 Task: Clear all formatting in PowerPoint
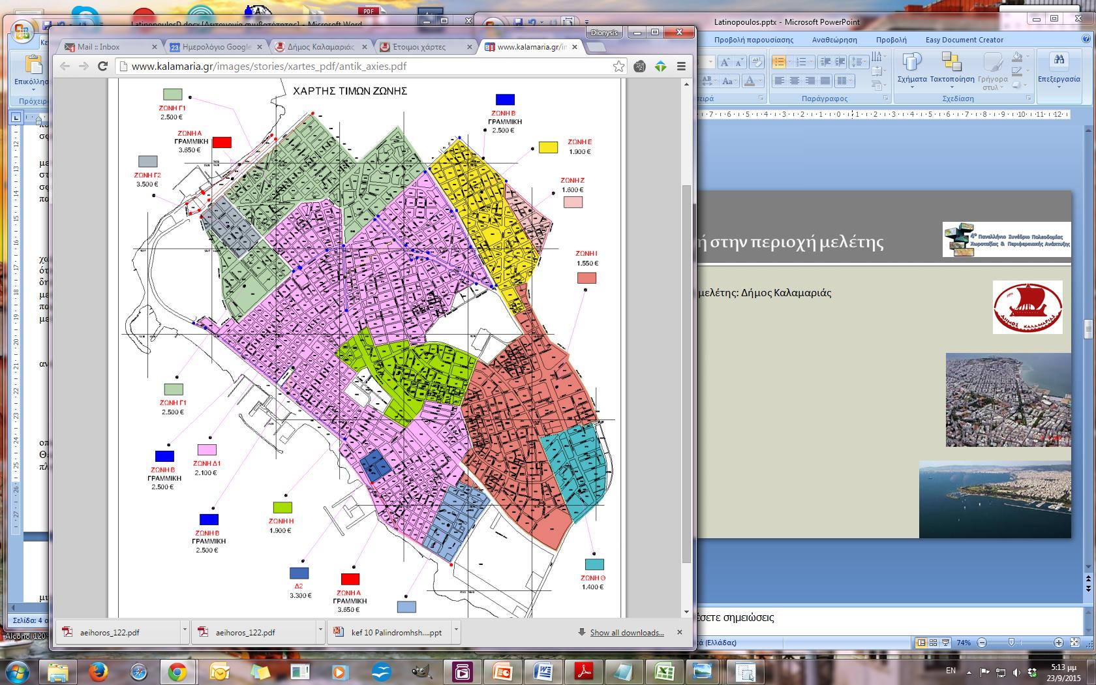(x=756, y=62)
